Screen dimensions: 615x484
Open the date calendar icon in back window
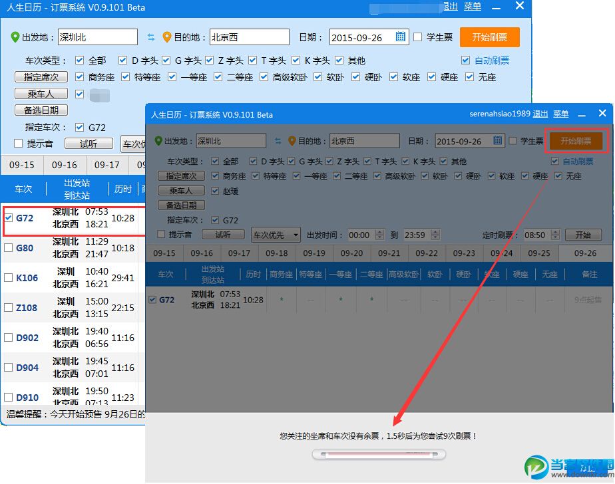coord(401,37)
